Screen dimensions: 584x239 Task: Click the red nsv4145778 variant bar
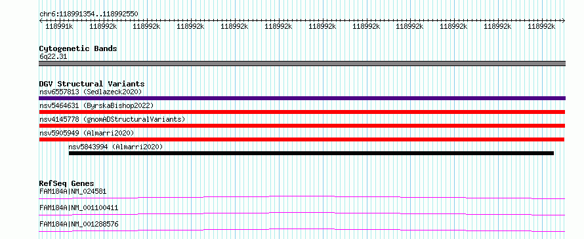(302, 126)
